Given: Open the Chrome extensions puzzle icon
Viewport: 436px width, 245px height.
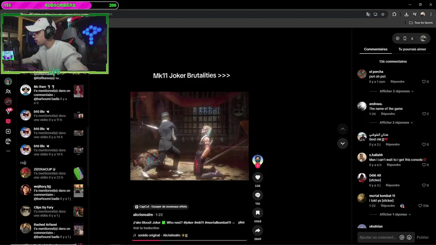Looking at the screenshot, I should (x=394, y=14).
